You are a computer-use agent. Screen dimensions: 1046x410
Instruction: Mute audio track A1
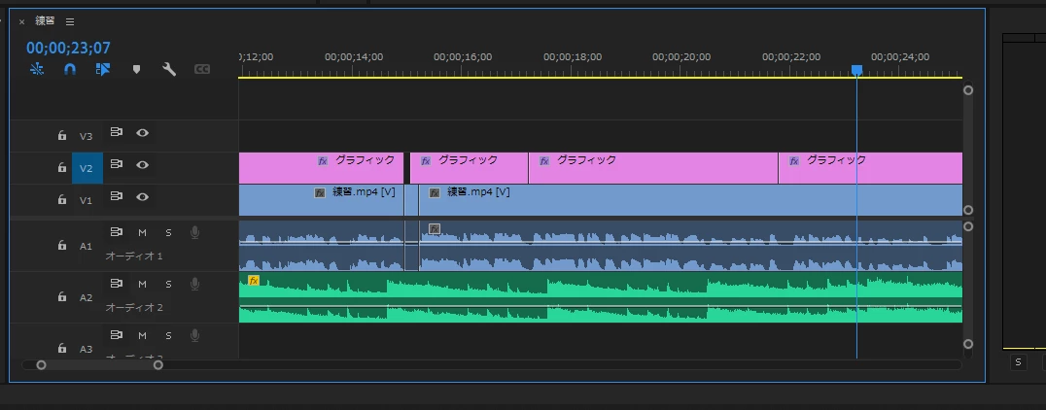(x=142, y=232)
